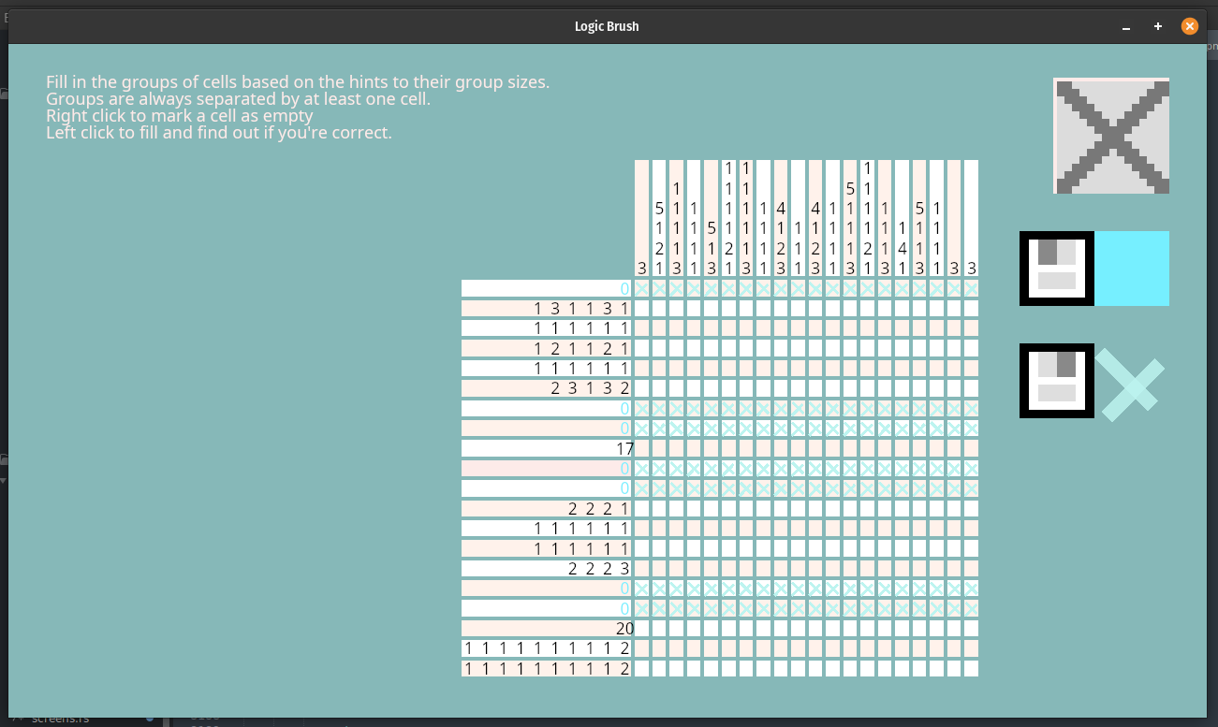Toggle the X-marked cell in the grid's top-left corner
The width and height of the screenshot is (1218, 727).
pyautogui.click(x=641, y=288)
